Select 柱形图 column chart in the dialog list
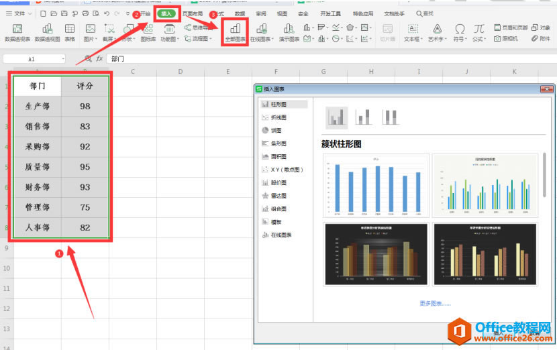The image size is (557, 350). 283,105
